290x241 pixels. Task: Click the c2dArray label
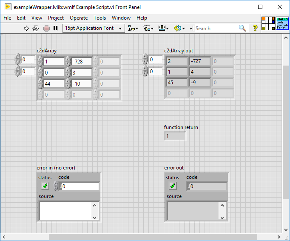pyautogui.click(x=47, y=51)
